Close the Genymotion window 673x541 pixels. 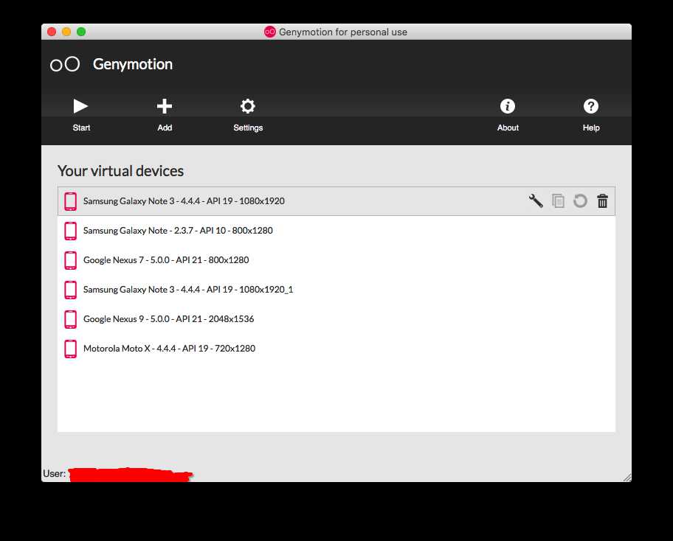tap(52, 32)
